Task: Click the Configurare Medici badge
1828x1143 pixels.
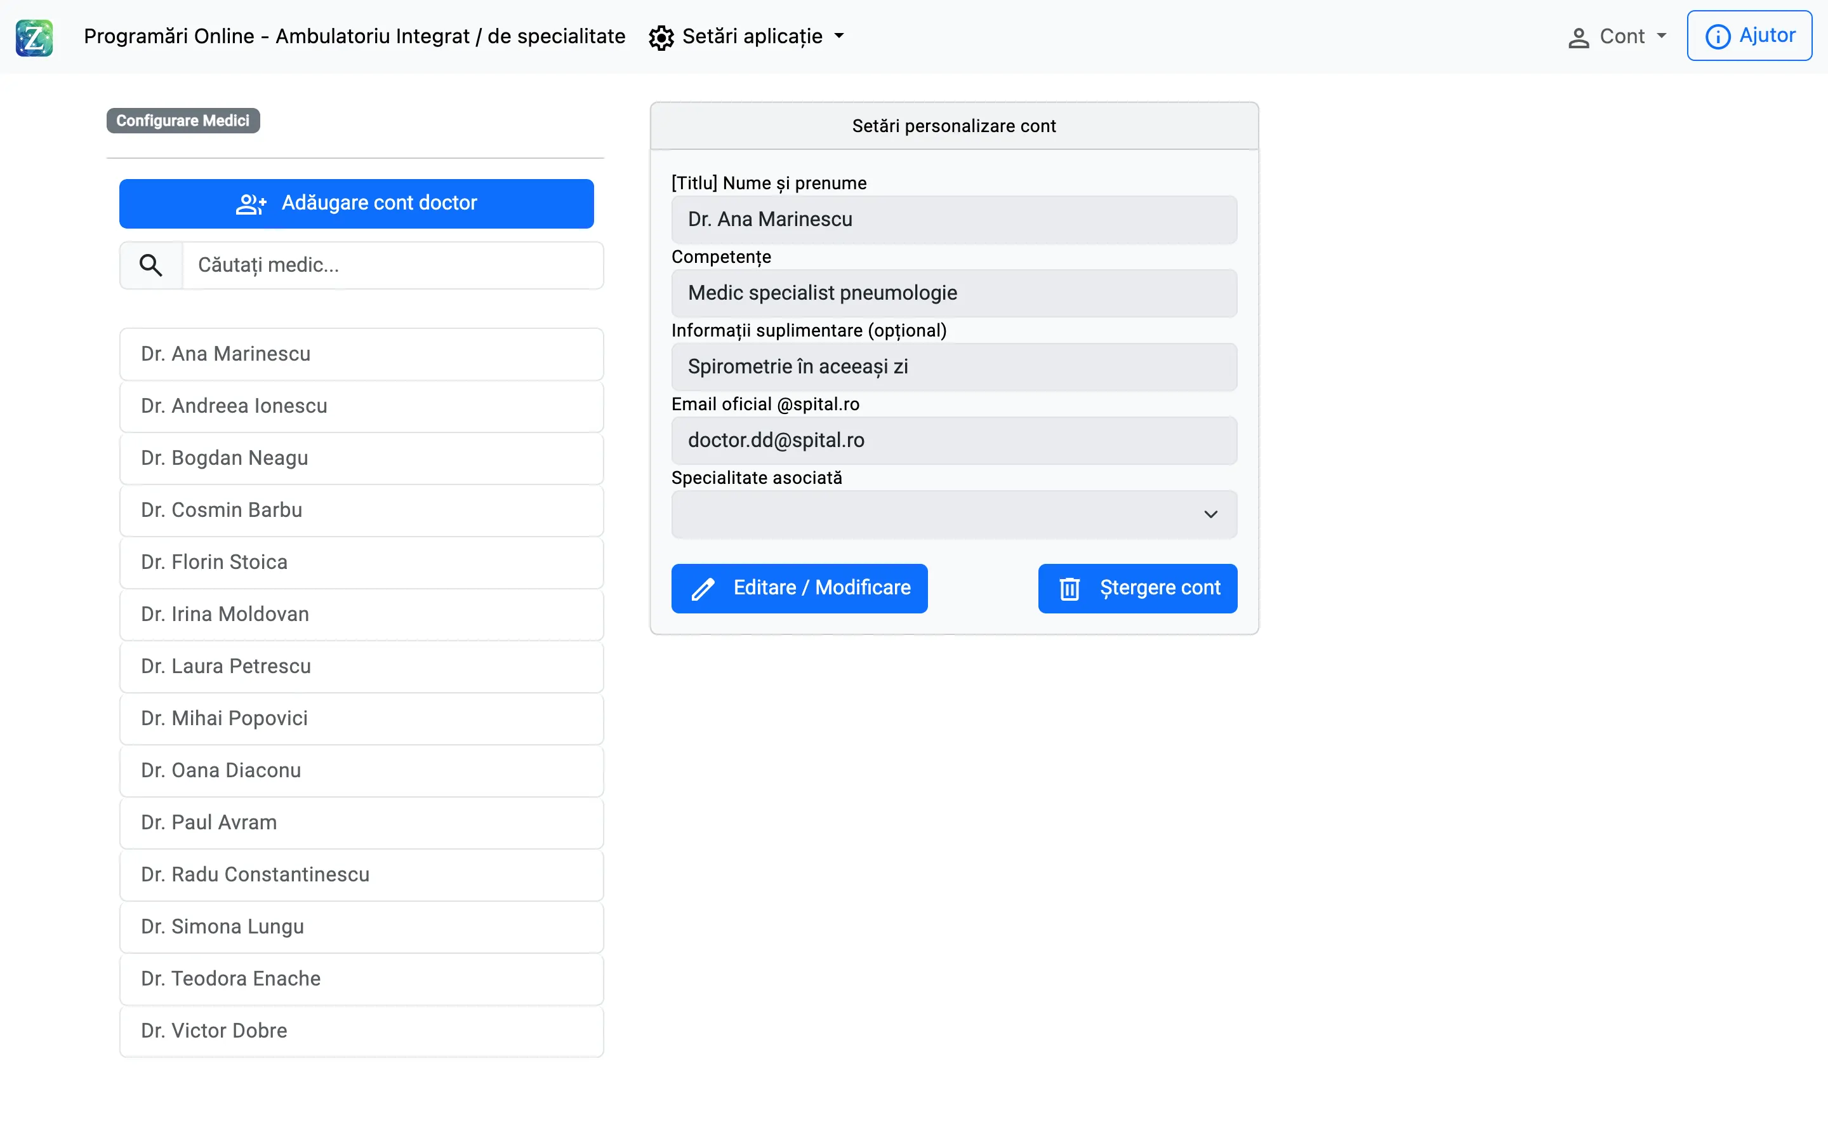Action: 183,121
